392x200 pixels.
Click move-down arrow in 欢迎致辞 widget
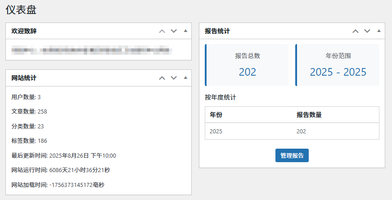click(x=174, y=31)
